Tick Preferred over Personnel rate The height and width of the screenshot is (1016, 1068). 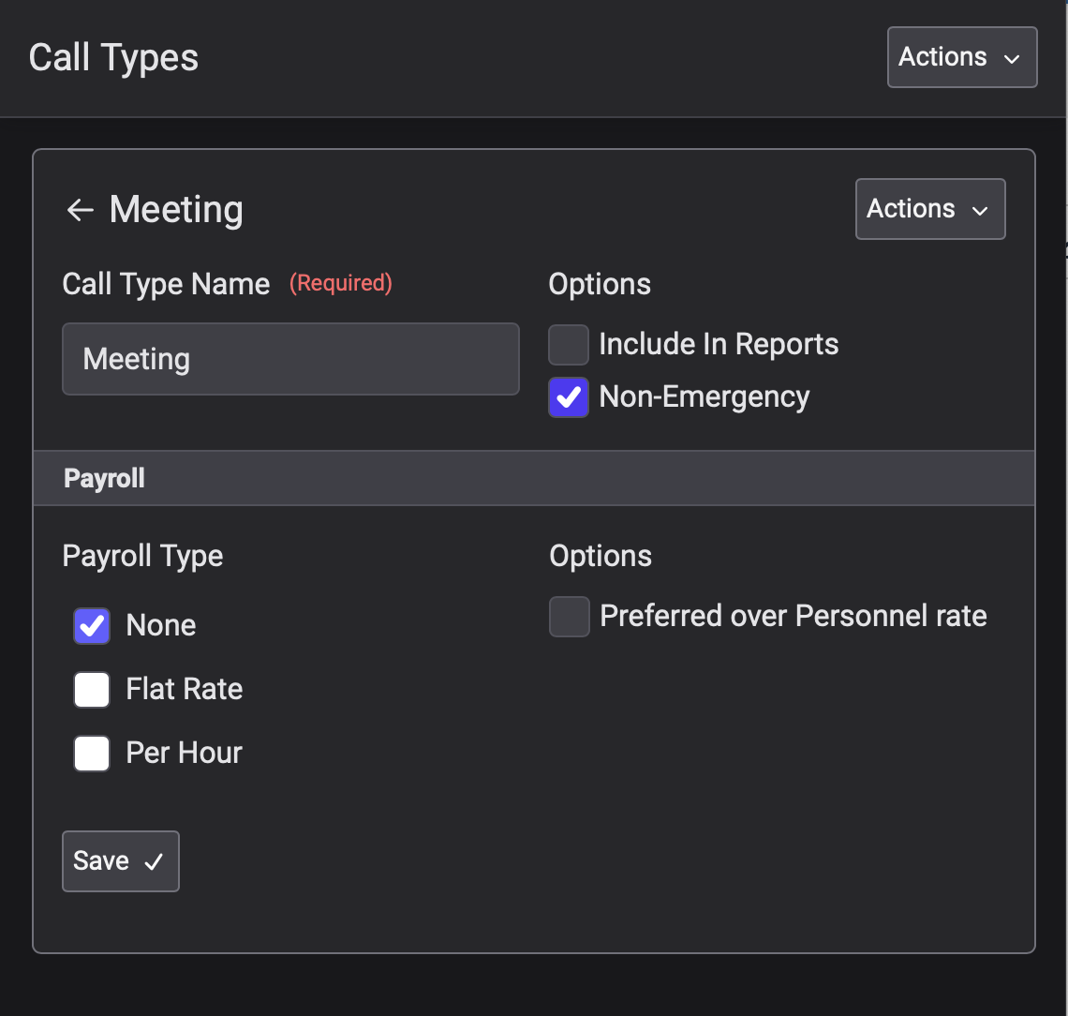[570, 617]
